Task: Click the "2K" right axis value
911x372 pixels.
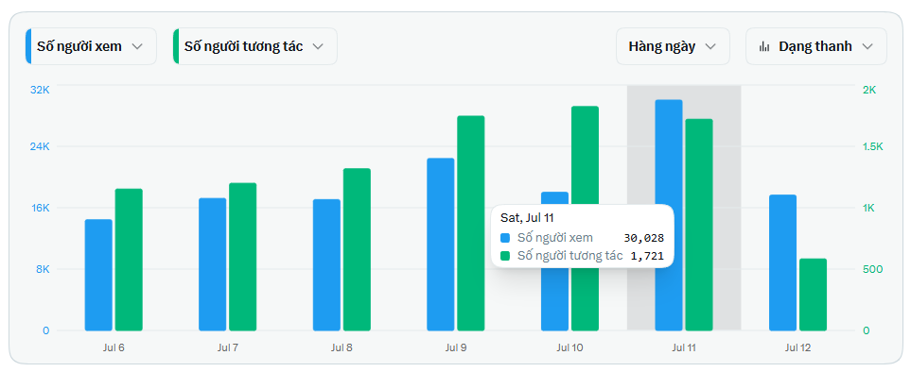Action: tap(869, 90)
